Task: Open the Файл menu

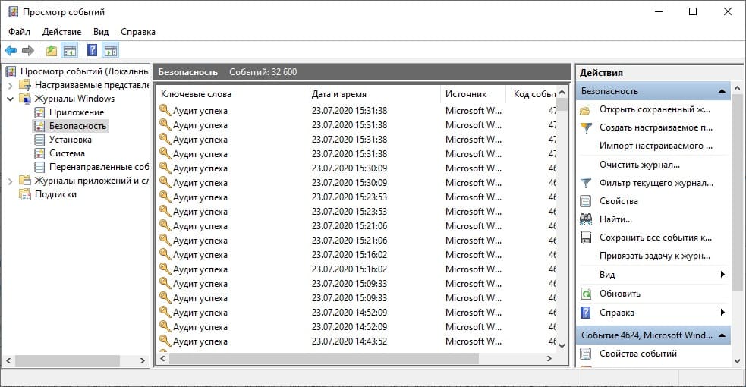Action: 19,32
